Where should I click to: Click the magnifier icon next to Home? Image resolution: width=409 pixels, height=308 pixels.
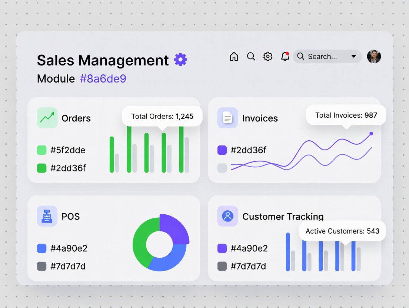(x=251, y=56)
